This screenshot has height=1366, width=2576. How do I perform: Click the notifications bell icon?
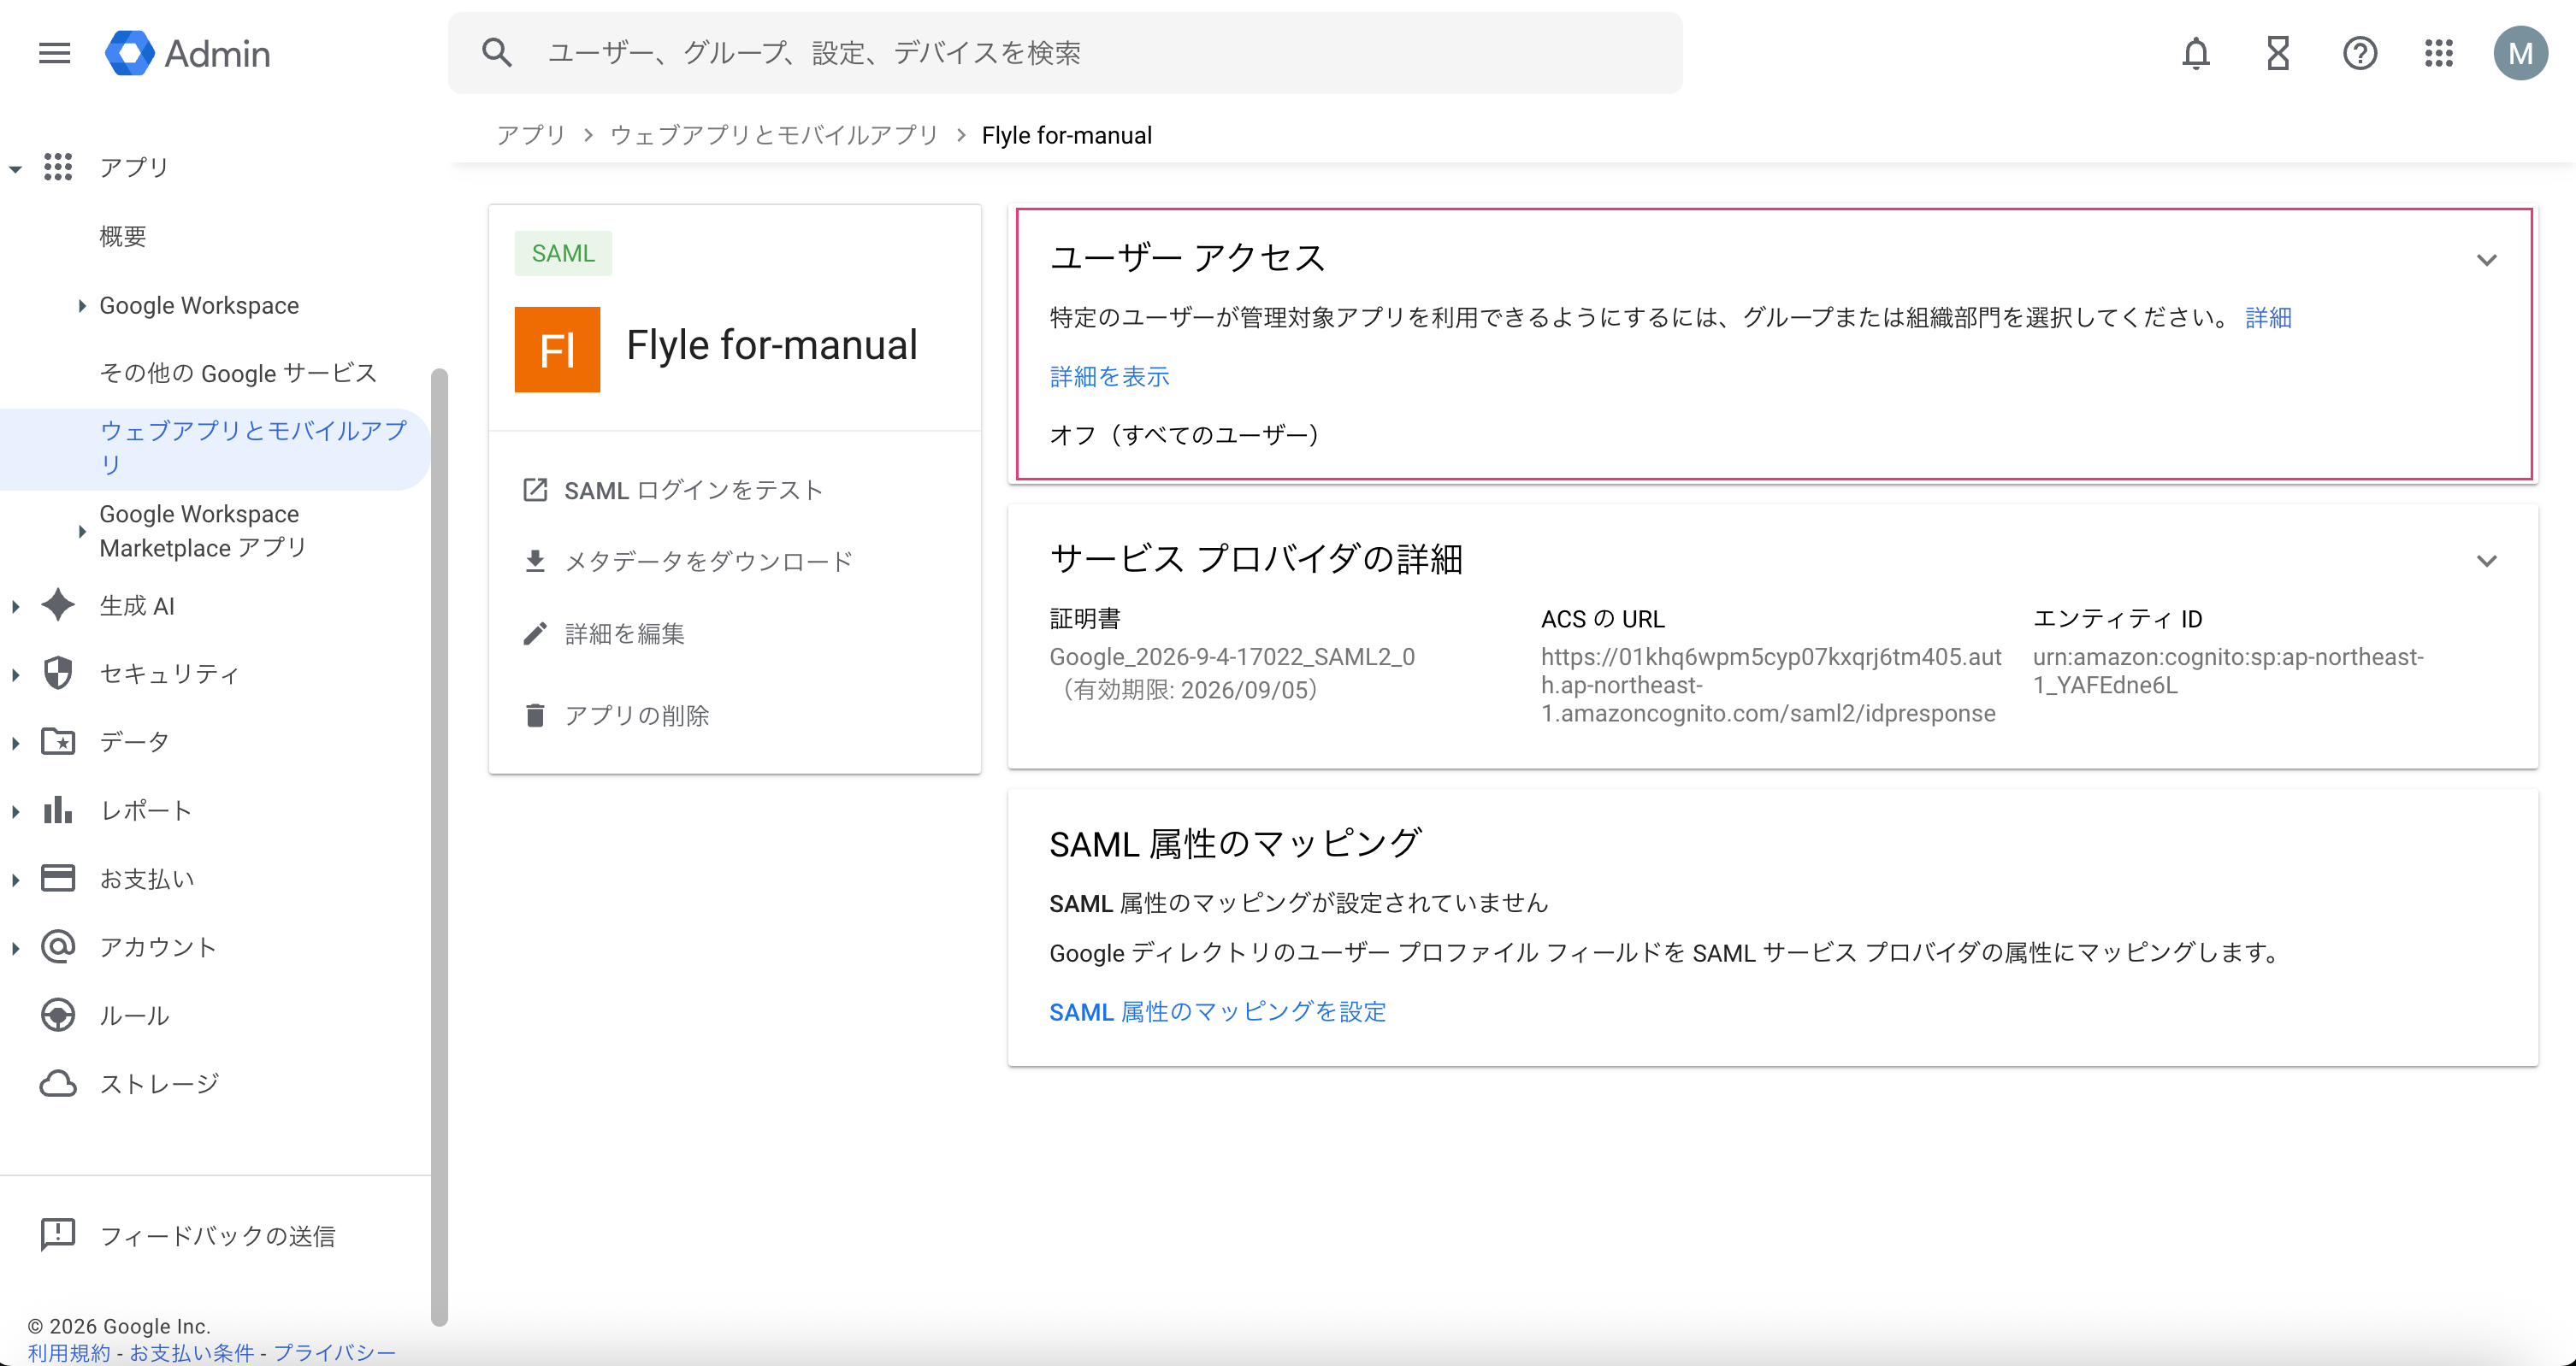coord(2195,53)
